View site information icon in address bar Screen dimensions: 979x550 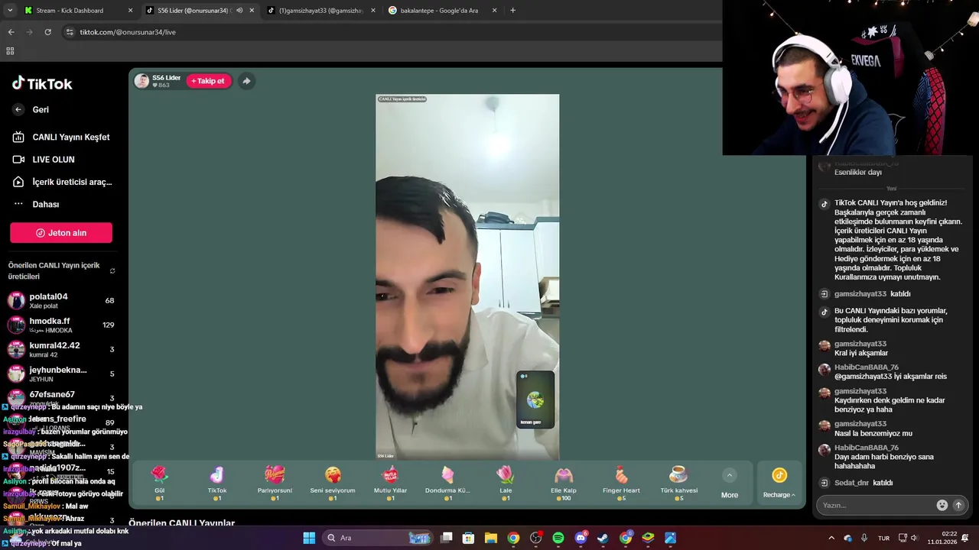(x=70, y=32)
